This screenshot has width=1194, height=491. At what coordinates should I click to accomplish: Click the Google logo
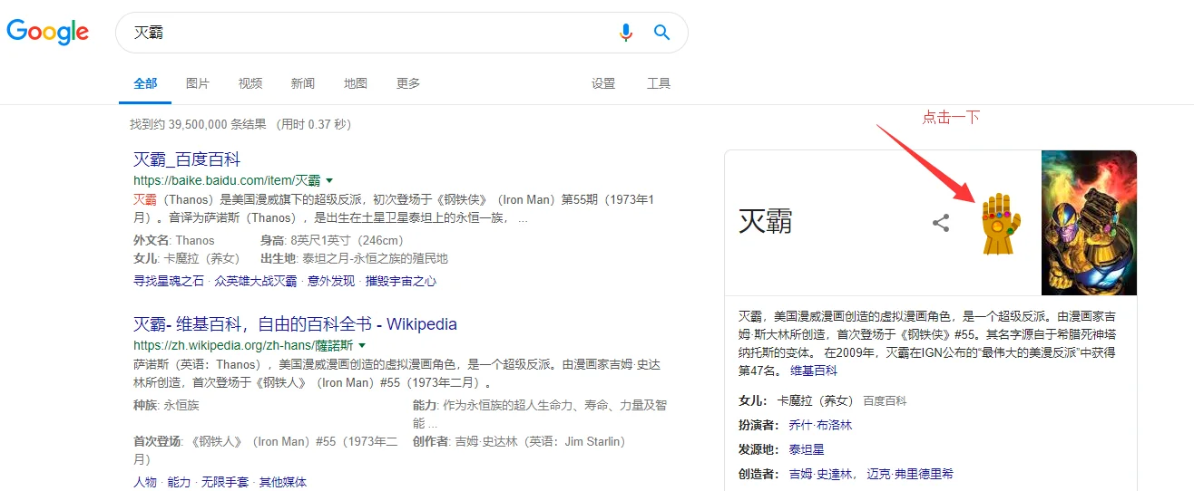pyautogui.click(x=48, y=32)
